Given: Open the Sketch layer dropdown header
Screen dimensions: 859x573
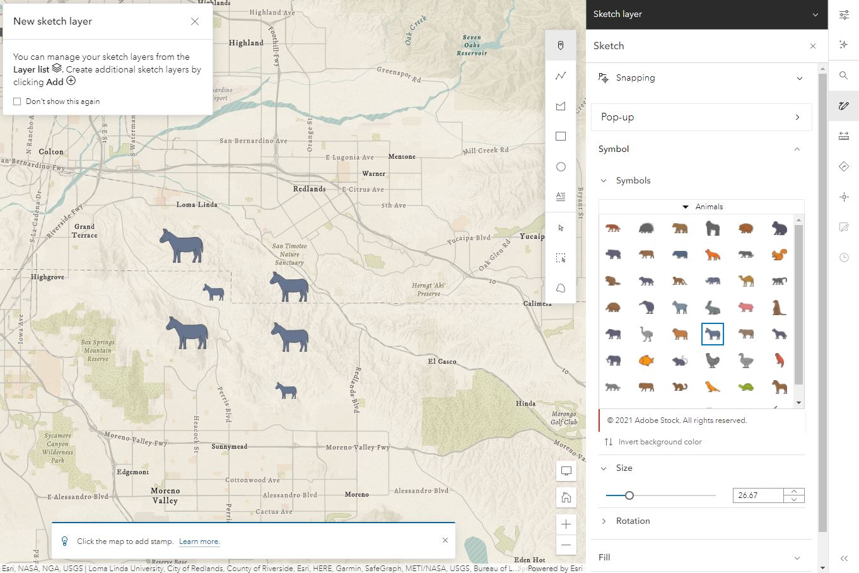Looking at the screenshot, I should click(816, 14).
